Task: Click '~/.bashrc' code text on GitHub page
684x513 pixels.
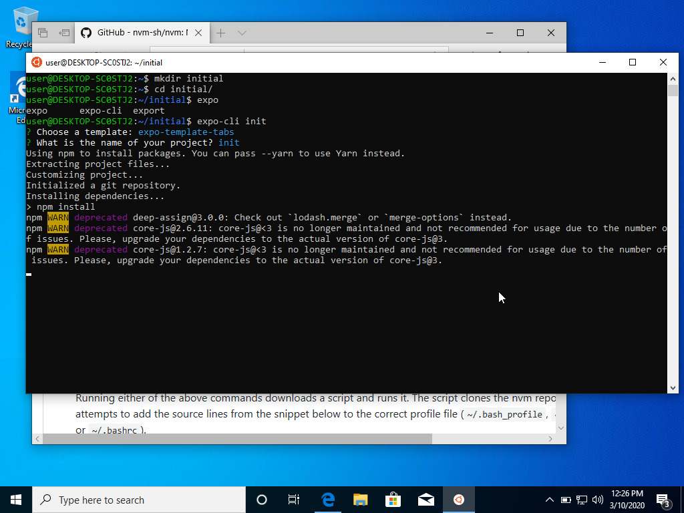Action: [x=114, y=431]
